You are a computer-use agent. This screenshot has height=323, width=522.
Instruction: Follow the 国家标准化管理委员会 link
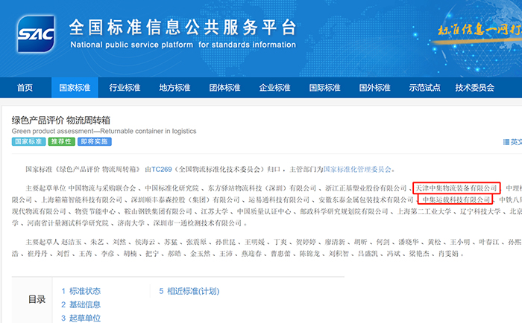356,169
